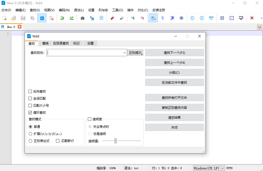
Task: Click the circular target toolbar icon
Action: (x=181, y=18)
